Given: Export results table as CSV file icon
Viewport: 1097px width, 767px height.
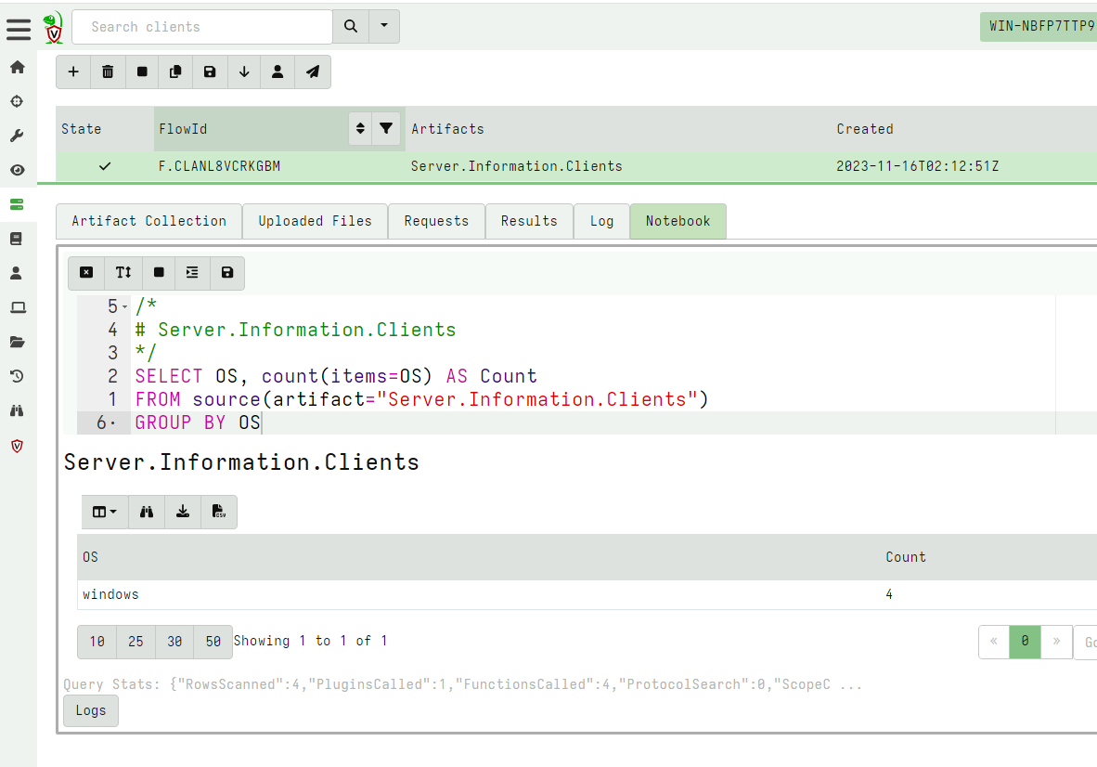Looking at the screenshot, I should click(x=219, y=512).
